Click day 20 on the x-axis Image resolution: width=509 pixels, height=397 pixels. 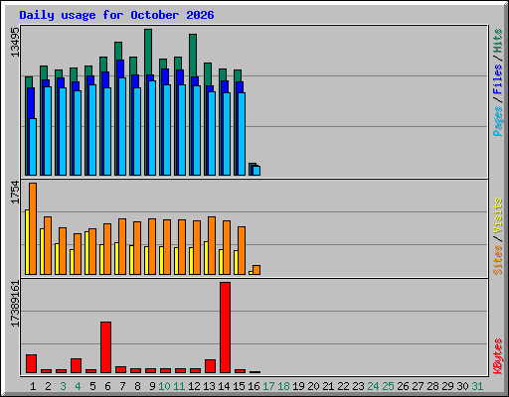pos(313,386)
